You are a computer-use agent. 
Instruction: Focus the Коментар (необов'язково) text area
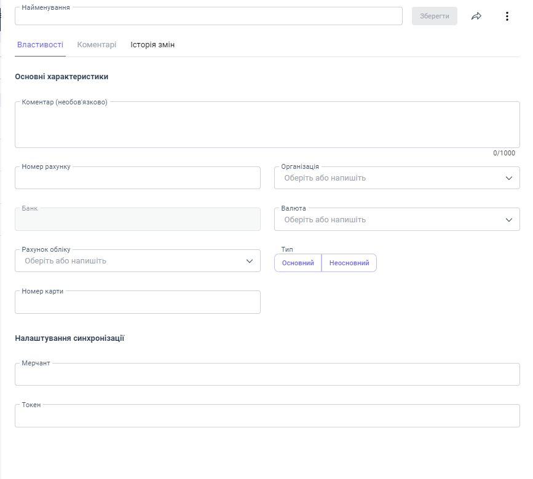pyautogui.click(x=267, y=126)
